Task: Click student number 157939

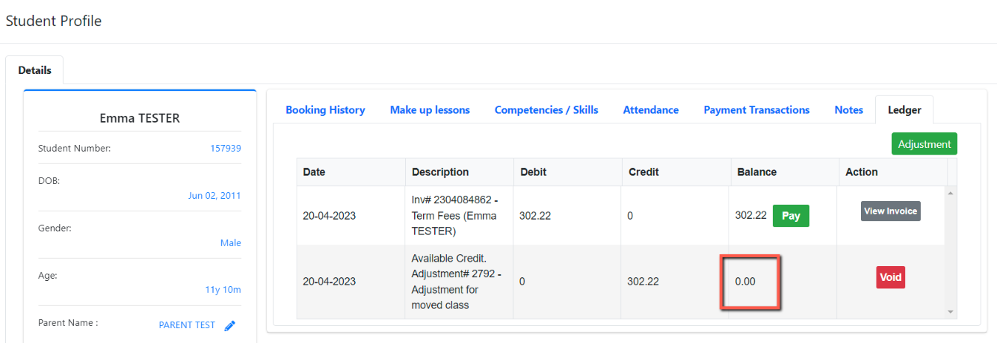Action: pos(226,148)
